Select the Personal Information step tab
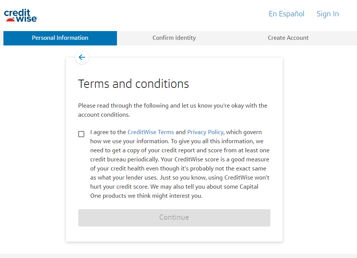 (60, 38)
